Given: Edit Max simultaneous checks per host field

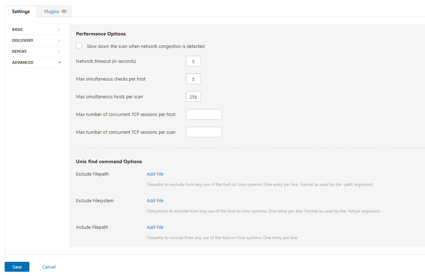Looking at the screenshot, I should click(193, 79).
